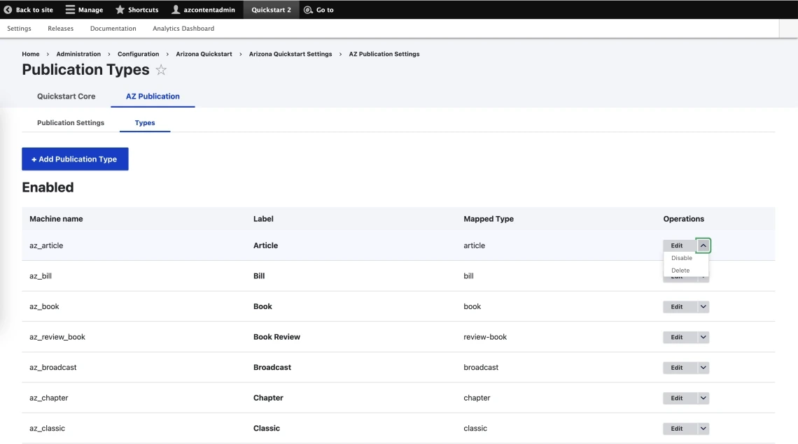Screen dimensions: 798x444
Task: Collapse the az_article operations dropdown arrow
Action: tap(703, 245)
